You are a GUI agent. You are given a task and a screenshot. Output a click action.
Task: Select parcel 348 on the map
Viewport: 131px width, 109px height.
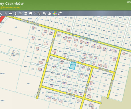pyautogui.click(x=16, y=27)
